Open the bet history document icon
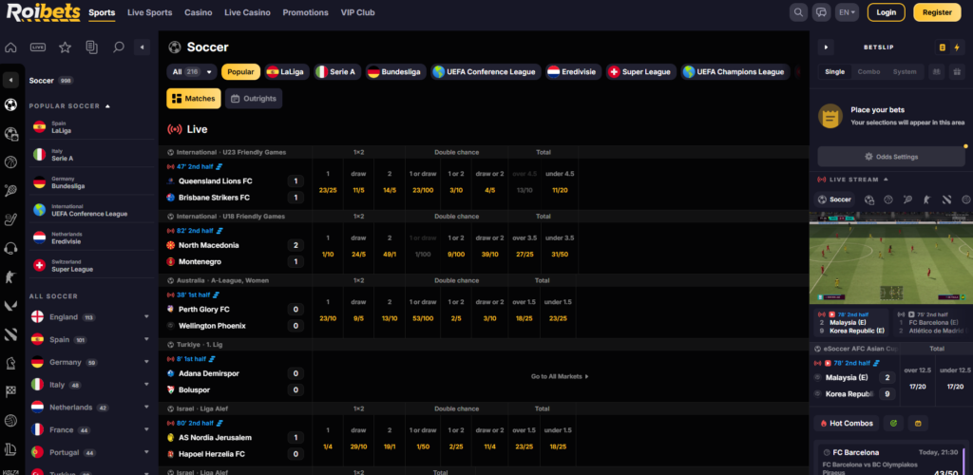Screen dimensions: 973x475 92,47
